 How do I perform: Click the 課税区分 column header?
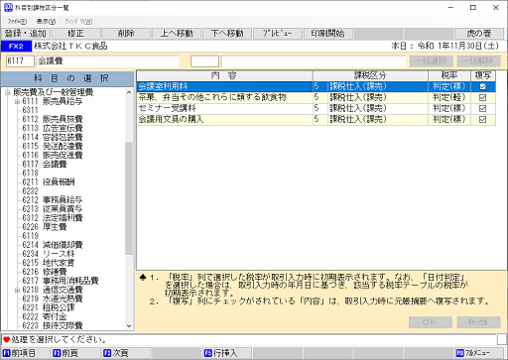370,75
